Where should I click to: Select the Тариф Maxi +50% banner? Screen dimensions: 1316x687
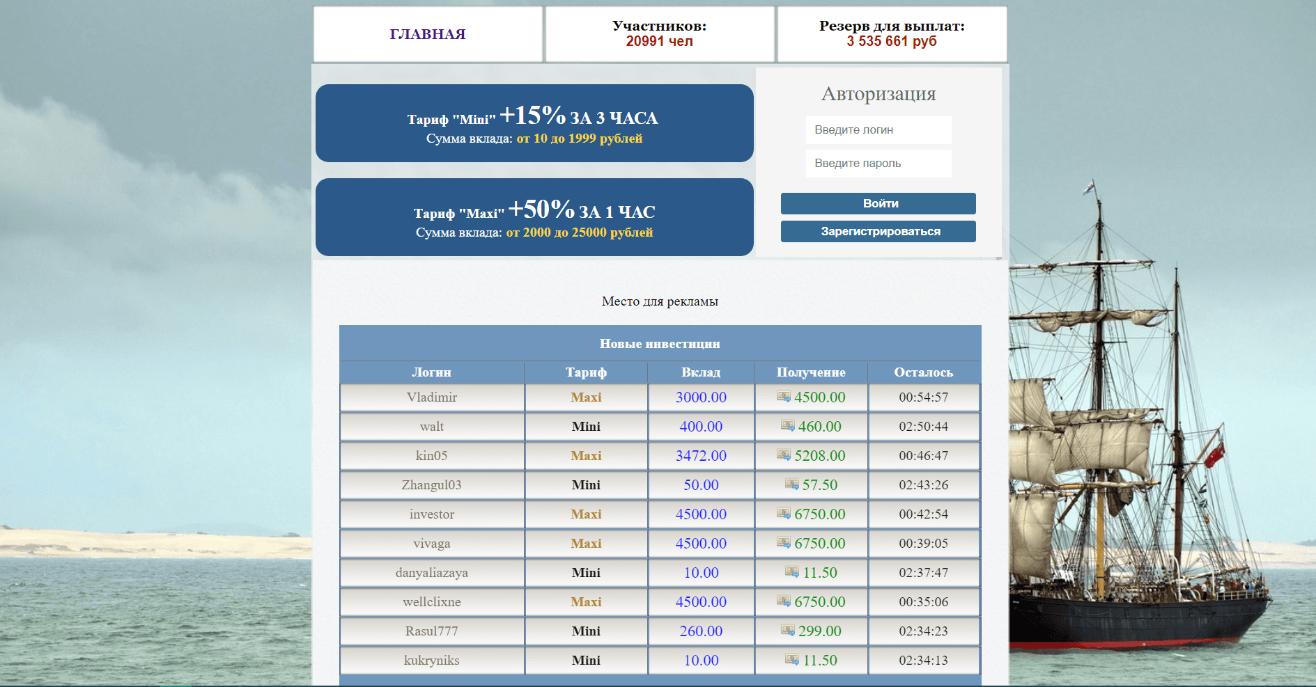coord(534,217)
